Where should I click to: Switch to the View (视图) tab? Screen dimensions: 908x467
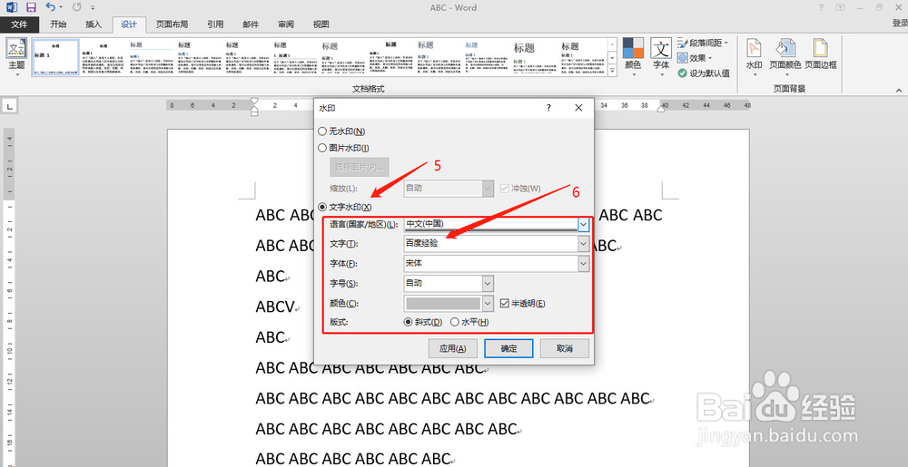321,24
